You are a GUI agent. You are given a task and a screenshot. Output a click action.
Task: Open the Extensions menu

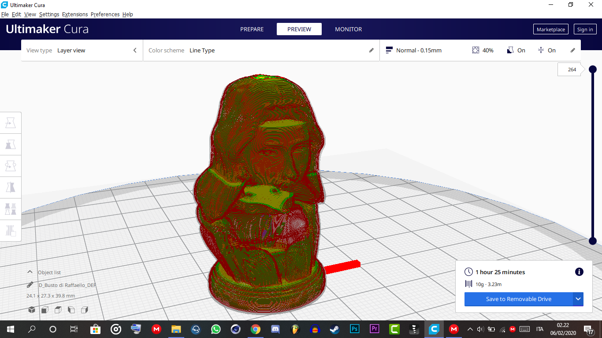coord(74,15)
